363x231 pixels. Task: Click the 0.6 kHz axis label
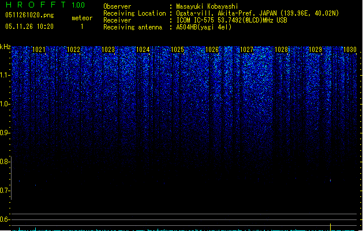pos(5,219)
